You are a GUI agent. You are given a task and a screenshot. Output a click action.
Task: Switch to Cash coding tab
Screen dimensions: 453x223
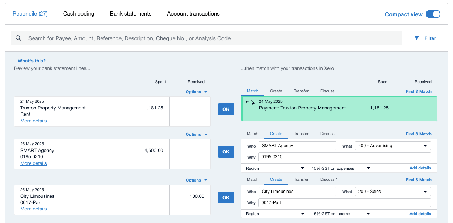pos(79,14)
